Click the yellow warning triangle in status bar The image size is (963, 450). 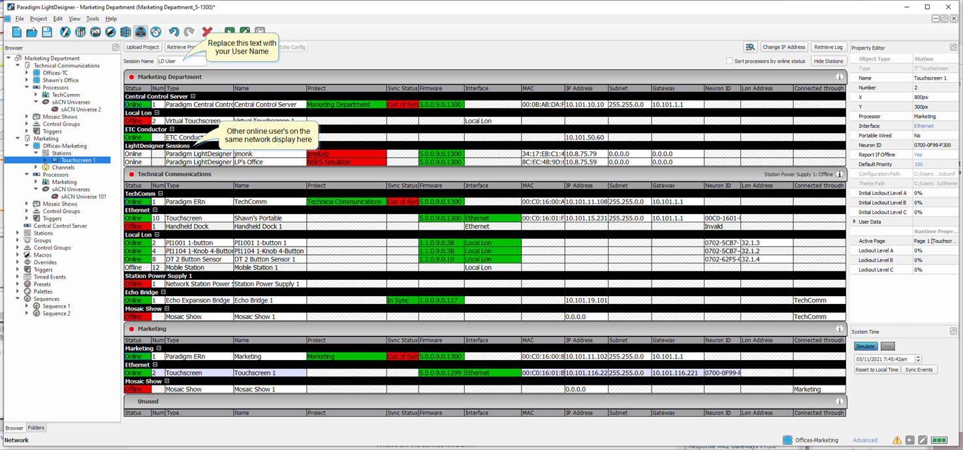tap(897, 440)
